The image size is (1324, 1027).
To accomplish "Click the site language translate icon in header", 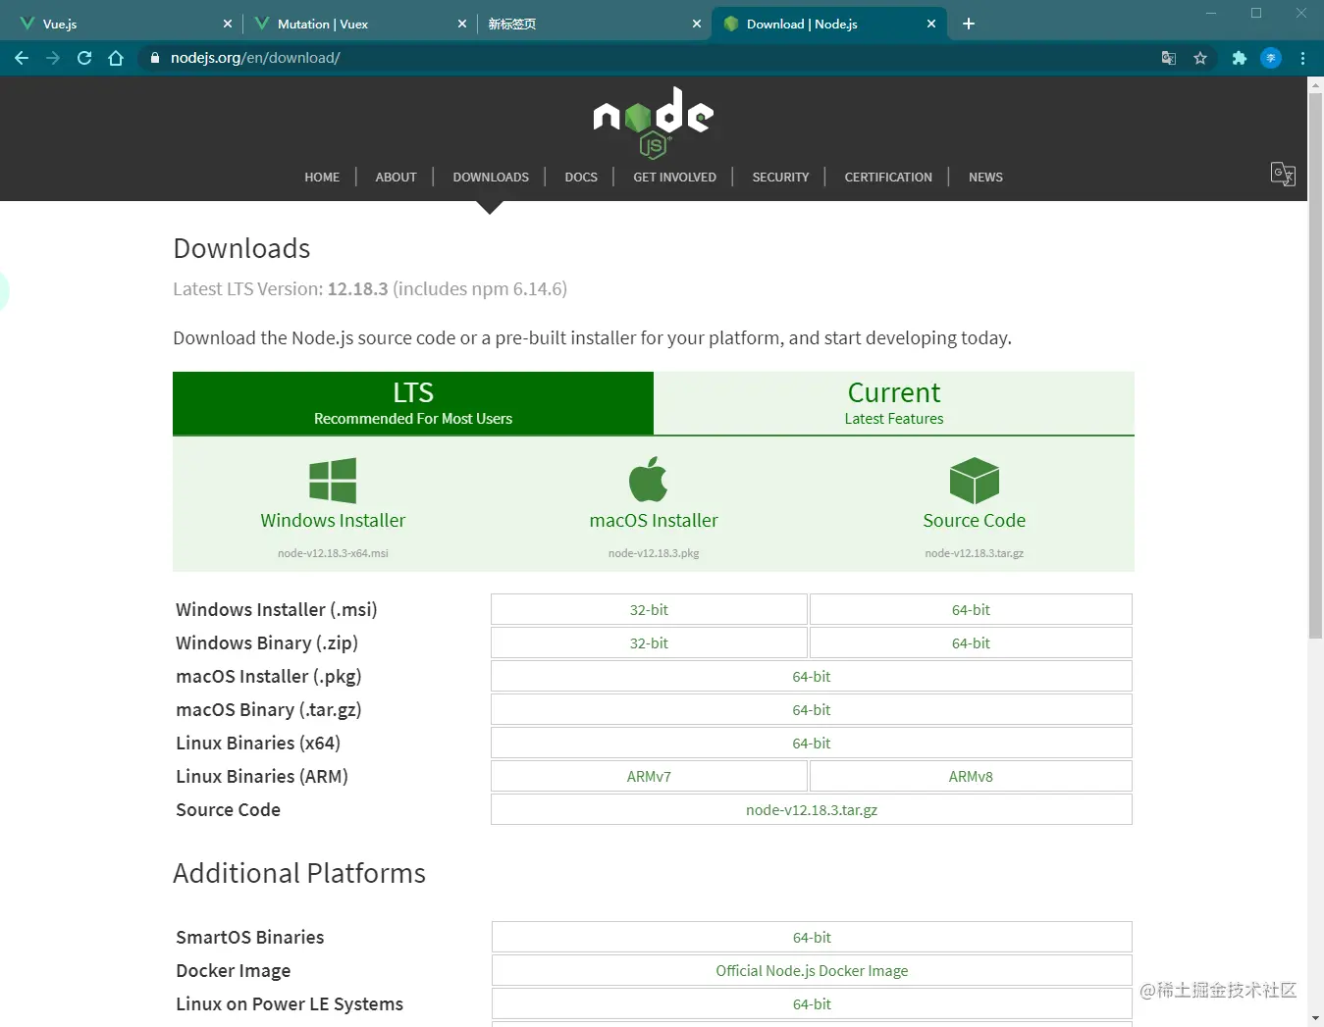I will pos(1283,174).
